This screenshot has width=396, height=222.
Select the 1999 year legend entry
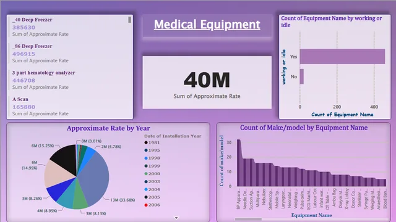click(152, 166)
